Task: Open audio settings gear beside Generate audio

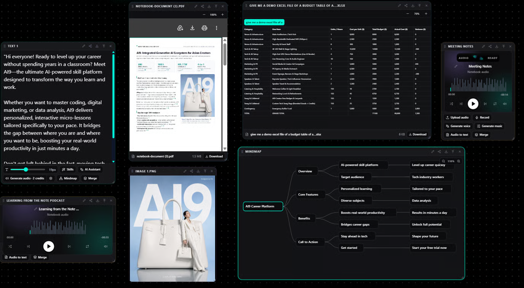Action: point(51,178)
